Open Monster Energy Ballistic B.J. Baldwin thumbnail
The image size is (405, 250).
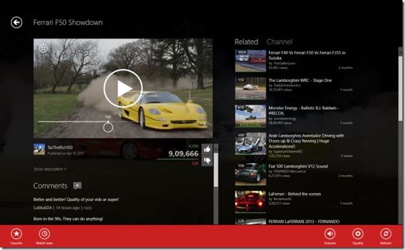coord(250,116)
